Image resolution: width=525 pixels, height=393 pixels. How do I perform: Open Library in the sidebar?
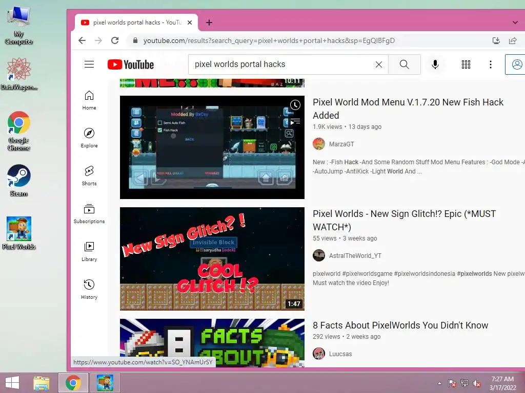89,252
